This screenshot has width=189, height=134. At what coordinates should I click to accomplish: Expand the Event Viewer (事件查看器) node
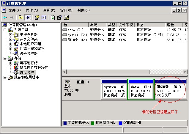pos(11,34)
